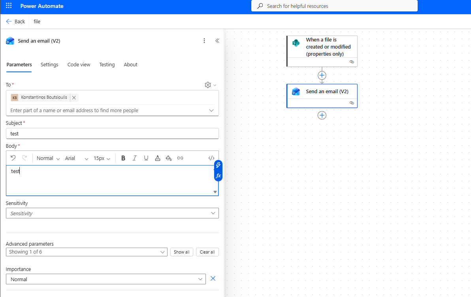
Task: Insert dynamic content with lightning icon
Action: click(218, 165)
